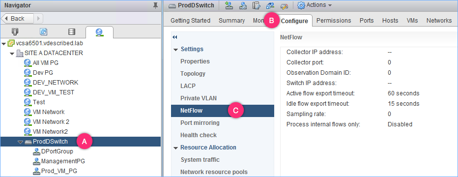Pin the Navigator panel
The height and width of the screenshot is (177, 458).
[156, 5]
